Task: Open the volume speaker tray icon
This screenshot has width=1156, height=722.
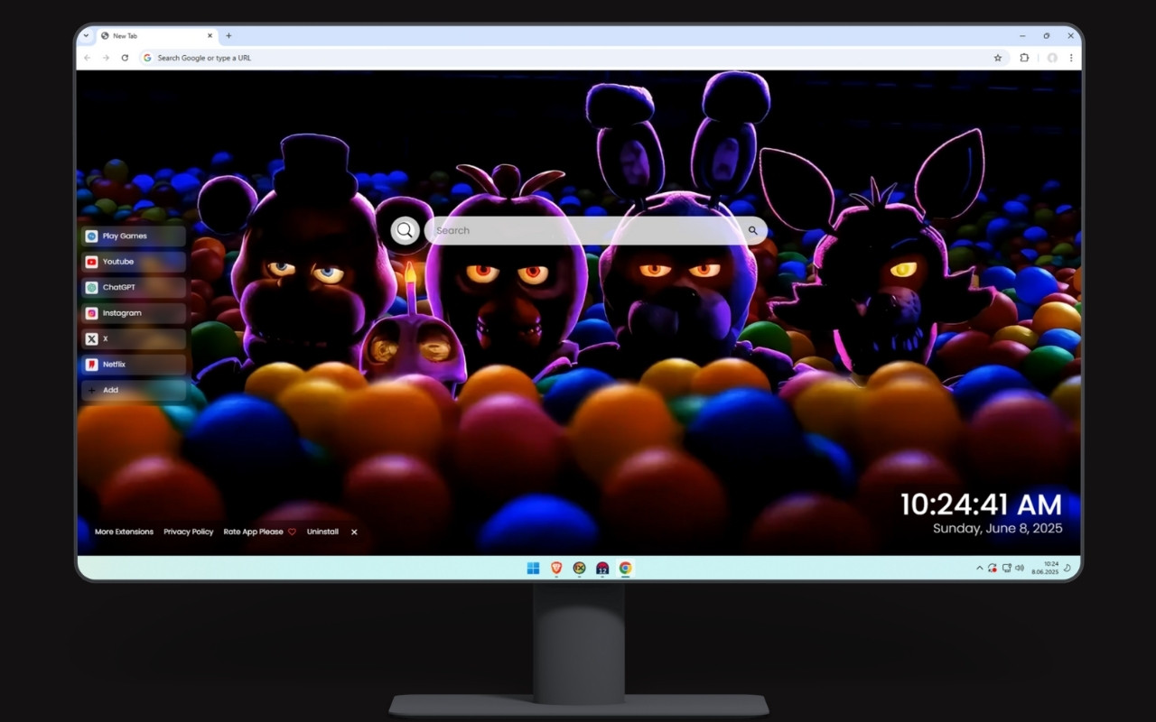Action: (x=1020, y=568)
